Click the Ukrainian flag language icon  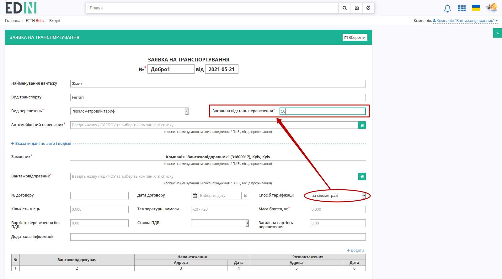pyautogui.click(x=476, y=8)
